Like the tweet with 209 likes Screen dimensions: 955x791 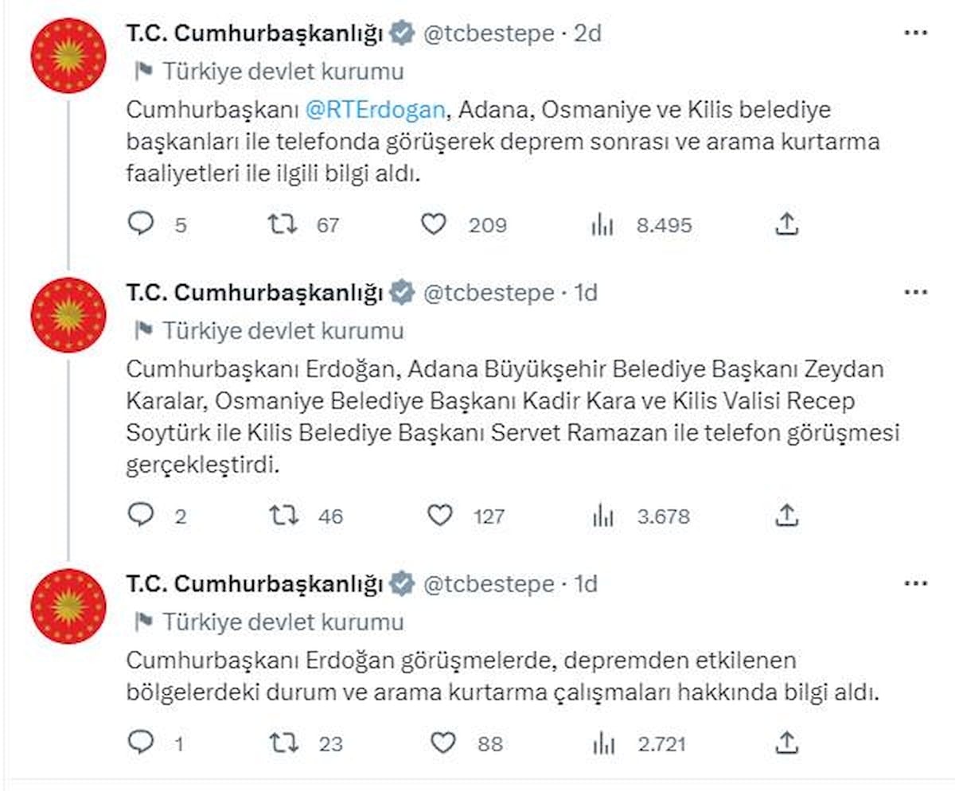434,225
